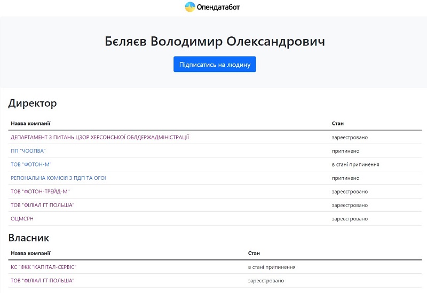Click the Директор section heading
427x293 pixels.
(x=33, y=103)
